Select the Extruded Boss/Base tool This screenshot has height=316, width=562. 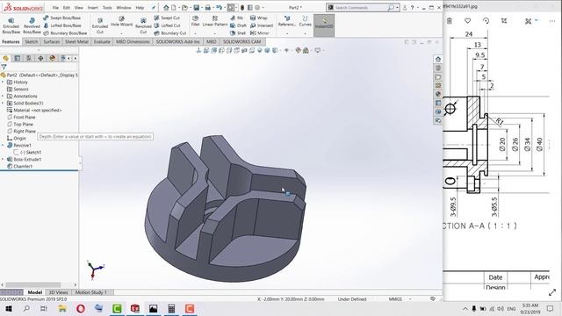[11, 25]
